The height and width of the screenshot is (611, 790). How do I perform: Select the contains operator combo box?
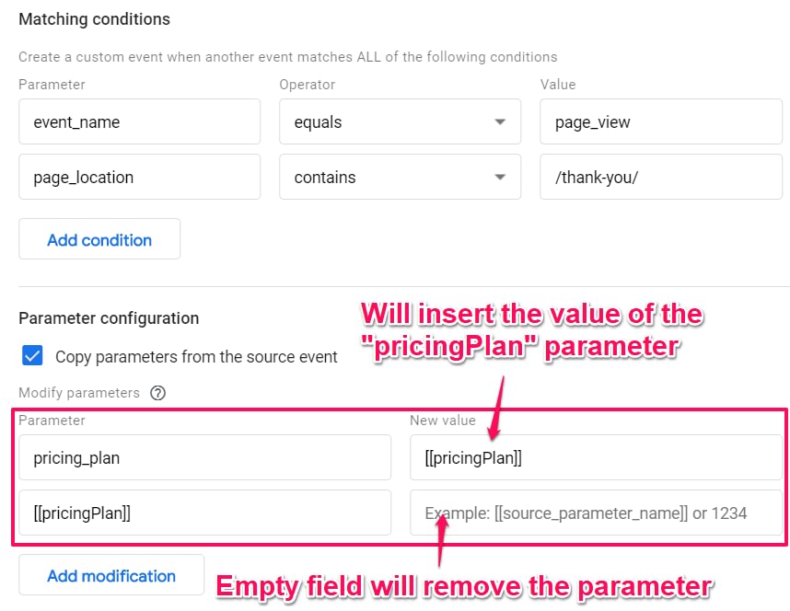pyautogui.click(x=400, y=177)
